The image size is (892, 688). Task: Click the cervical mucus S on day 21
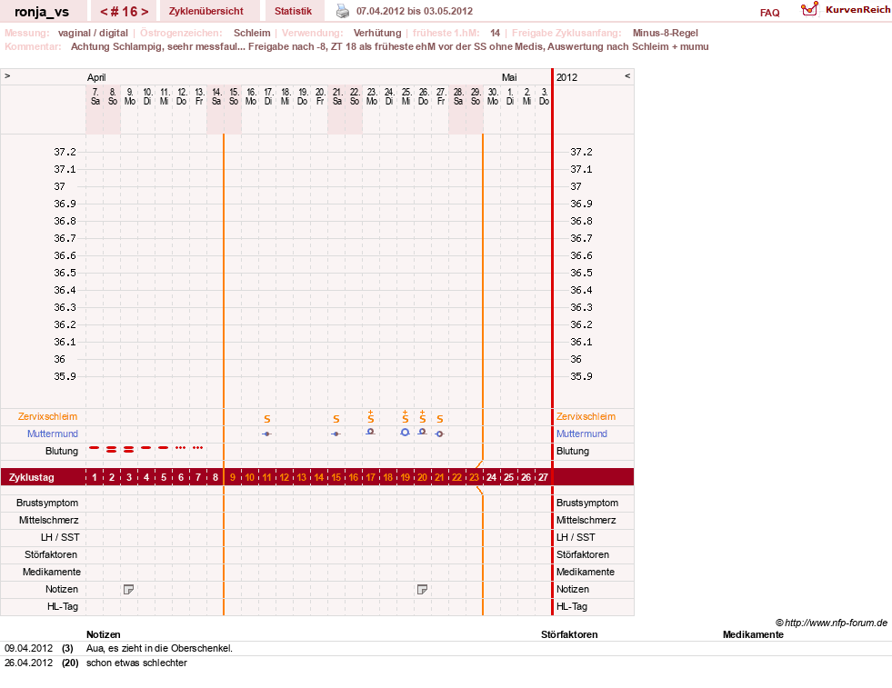[440, 419]
